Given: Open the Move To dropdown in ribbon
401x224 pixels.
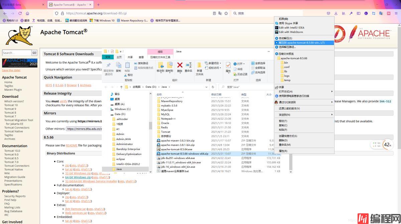Looking at the screenshot, I should pos(160,71).
